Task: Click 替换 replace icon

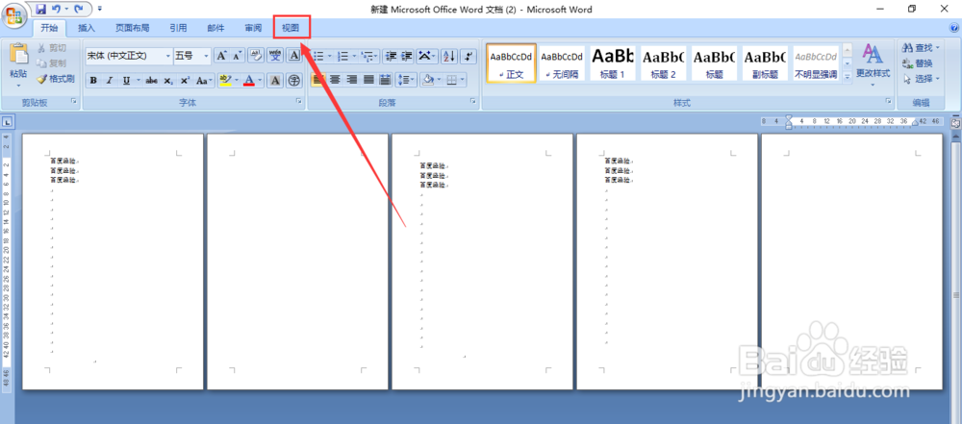Action: click(x=918, y=63)
